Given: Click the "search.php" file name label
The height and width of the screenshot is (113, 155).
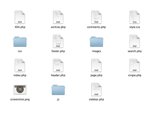Looking at the screenshot, I should [135, 51].
